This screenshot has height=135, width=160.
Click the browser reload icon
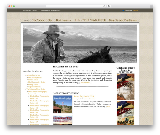tap(104, 6)
